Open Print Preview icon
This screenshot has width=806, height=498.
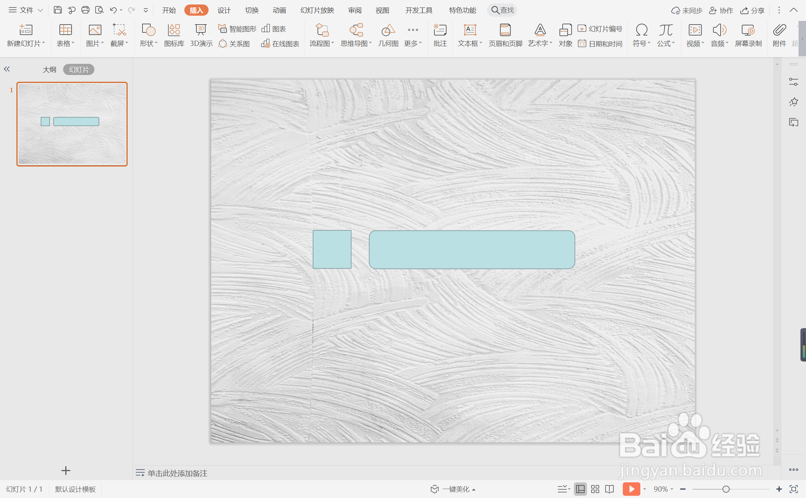tap(99, 10)
